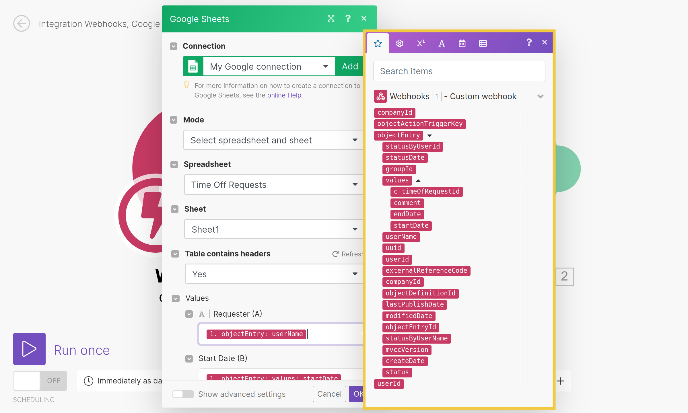Click the Google Sheets connection icon

pyautogui.click(x=193, y=66)
